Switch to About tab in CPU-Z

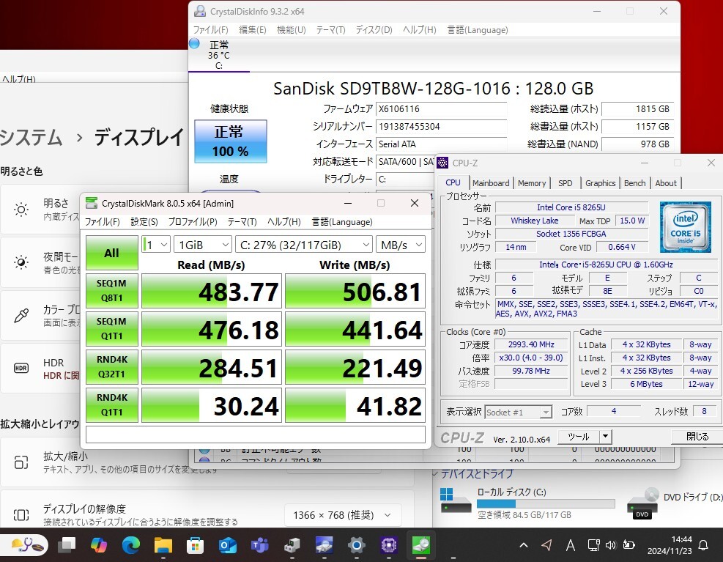pyautogui.click(x=666, y=183)
